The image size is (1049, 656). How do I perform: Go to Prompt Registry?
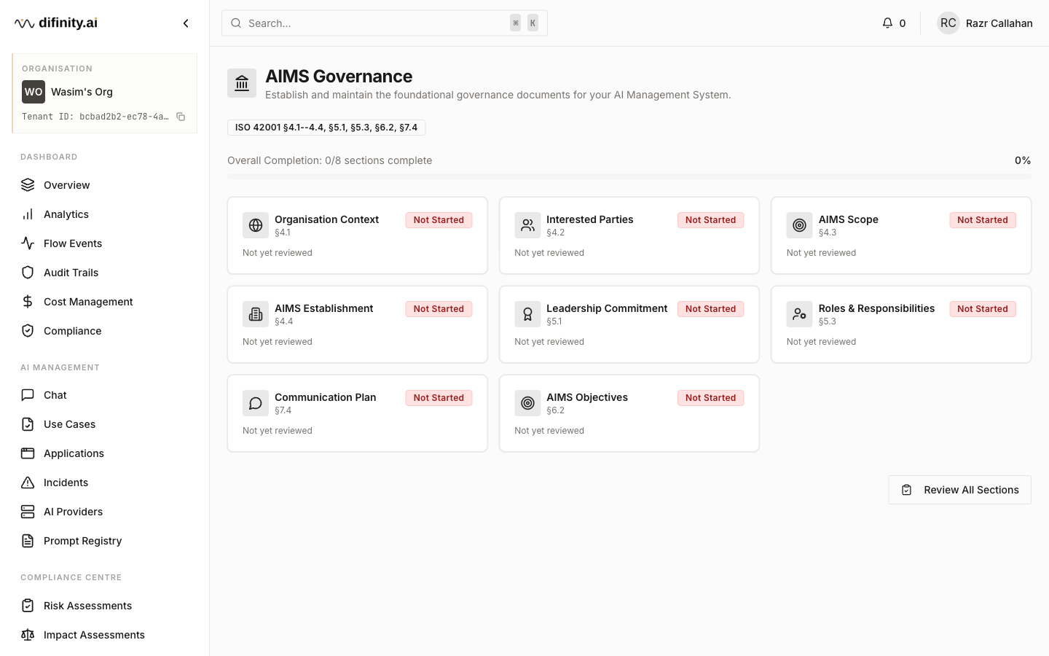[105, 541]
